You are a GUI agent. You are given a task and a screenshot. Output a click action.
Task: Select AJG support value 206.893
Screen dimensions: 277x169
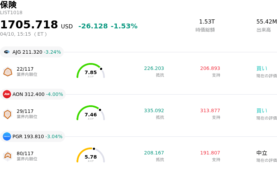[x=210, y=68]
